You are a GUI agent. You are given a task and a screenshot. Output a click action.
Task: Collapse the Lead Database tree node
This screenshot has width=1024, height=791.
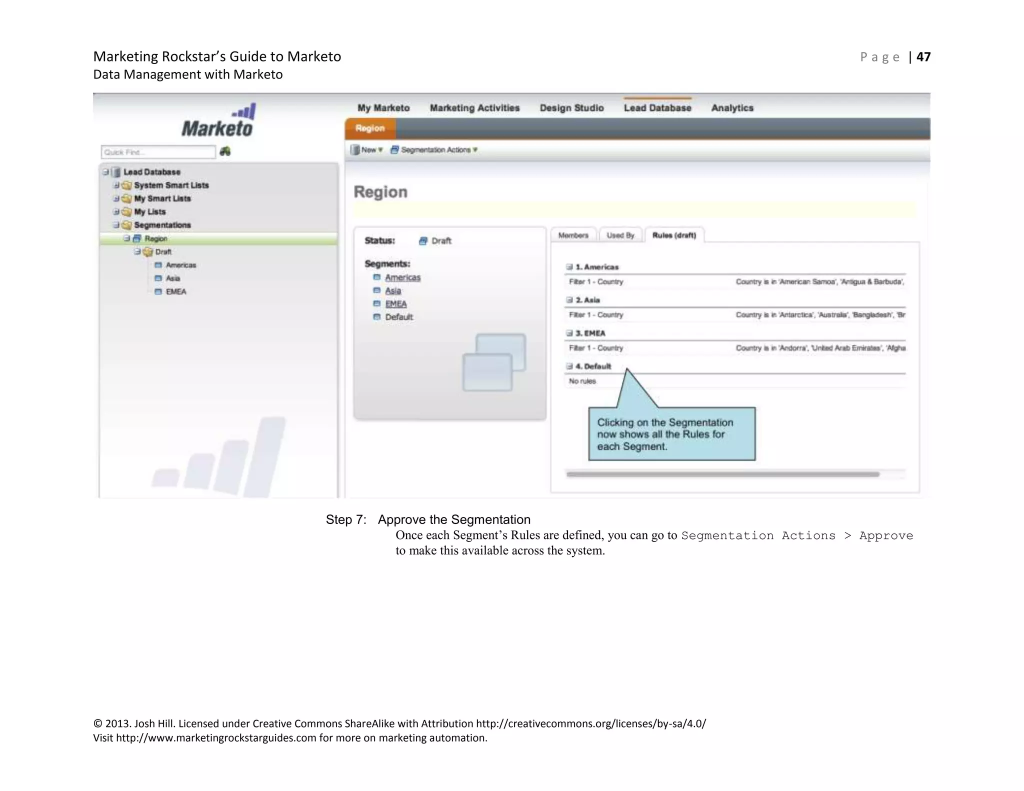click(106, 172)
